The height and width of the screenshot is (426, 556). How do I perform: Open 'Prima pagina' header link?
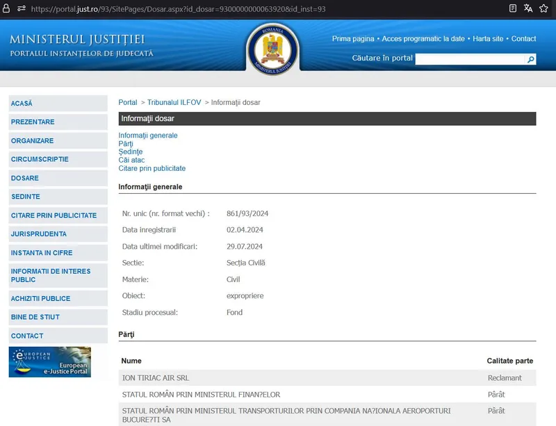click(x=354, y=39)
